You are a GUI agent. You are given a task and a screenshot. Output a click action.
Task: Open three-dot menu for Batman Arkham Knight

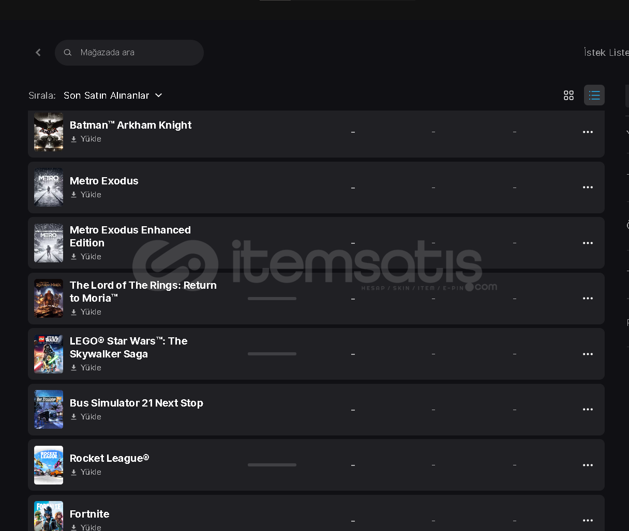[x=588, y=132]
